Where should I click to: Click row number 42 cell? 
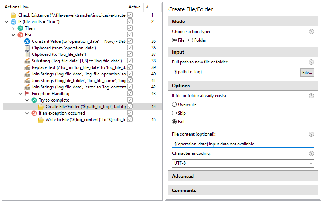point(154,87)
